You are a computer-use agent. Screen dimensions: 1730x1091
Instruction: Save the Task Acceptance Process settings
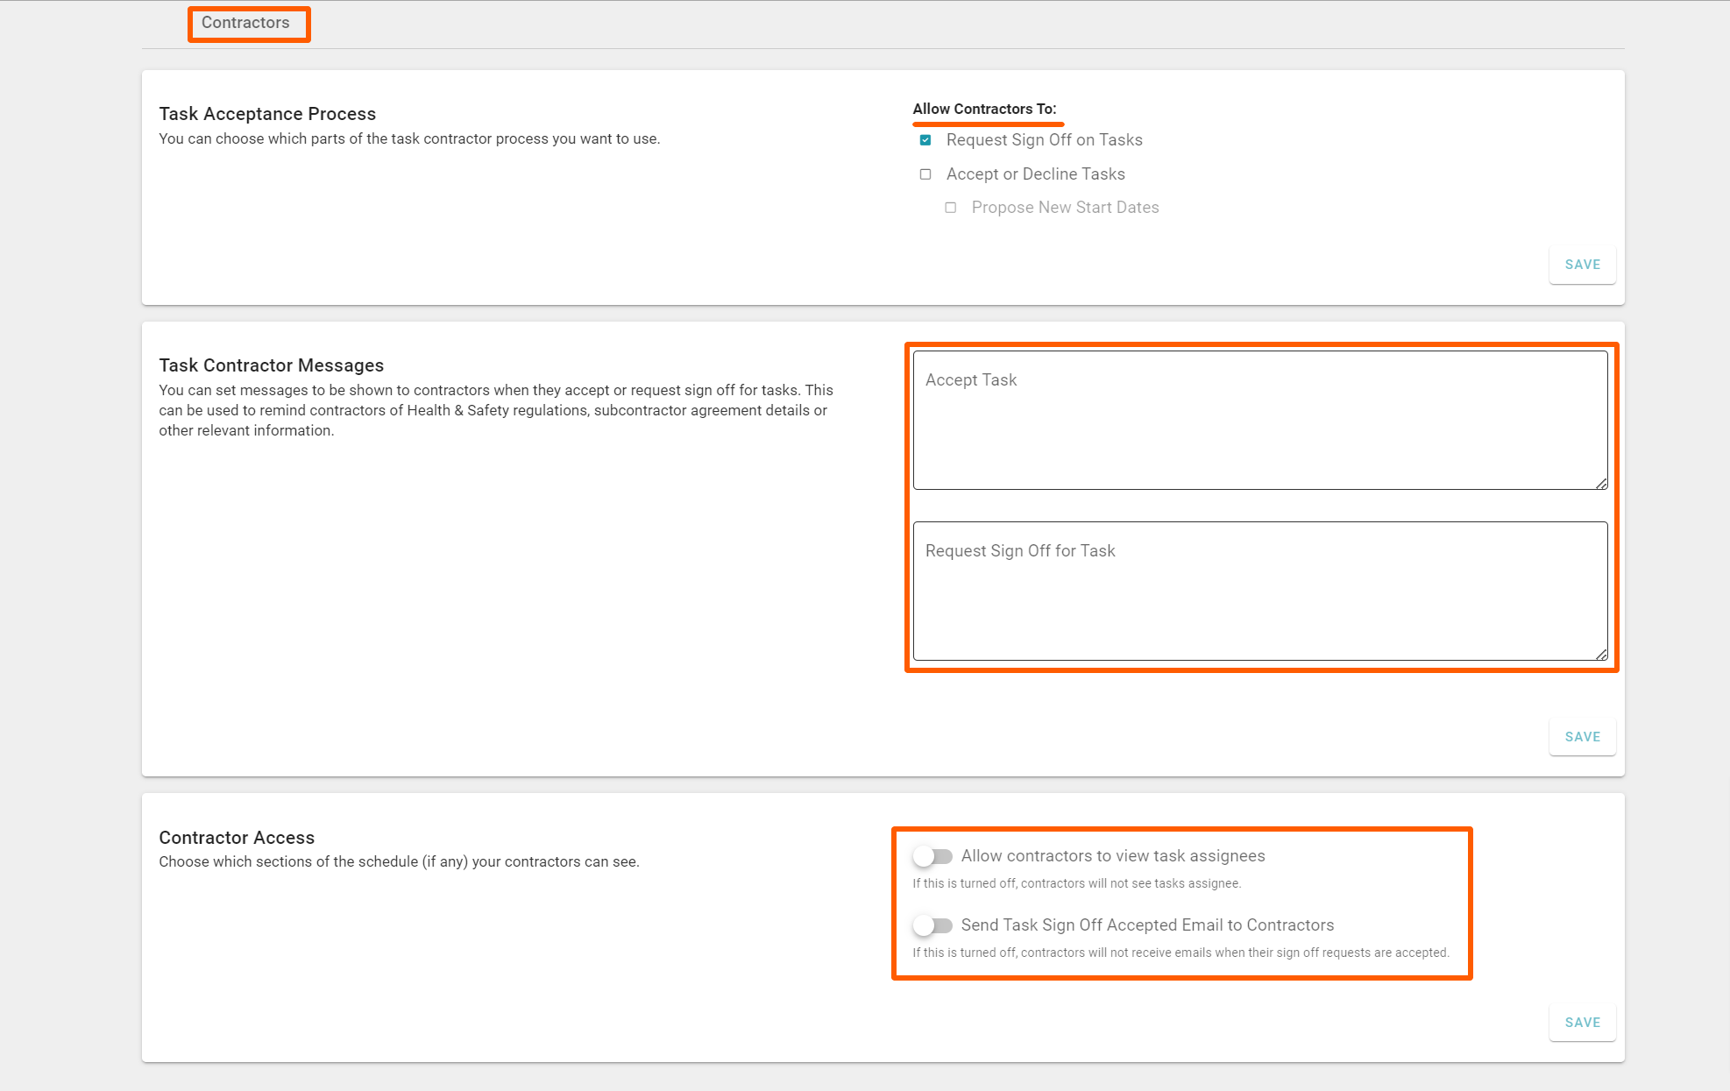[1582, 265]
